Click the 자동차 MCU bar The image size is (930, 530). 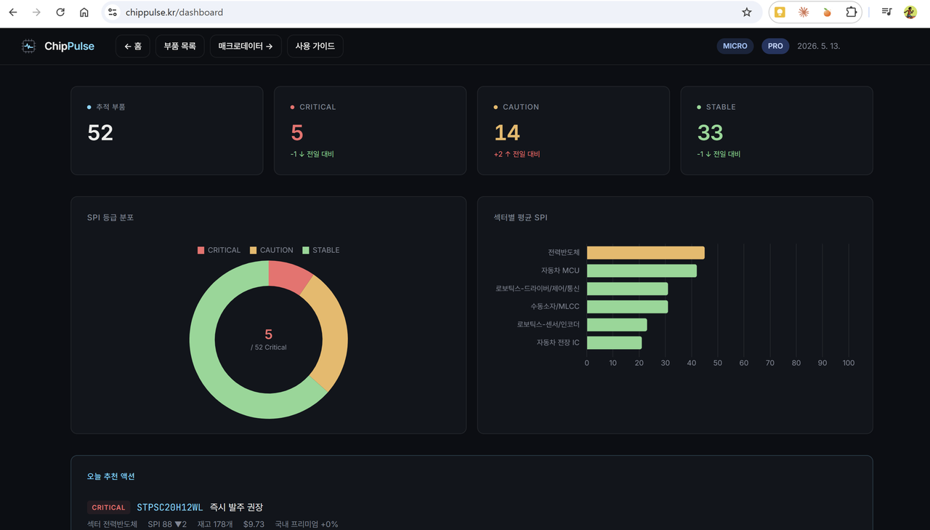click(642, 270)
